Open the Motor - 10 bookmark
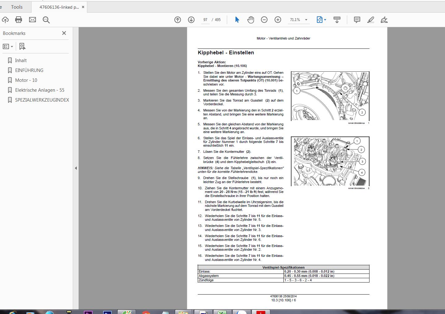The height and width of the screenshot is (314, 445). (26, 80)
